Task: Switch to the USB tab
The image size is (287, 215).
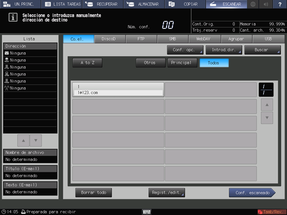Action: tap(269, 39)
